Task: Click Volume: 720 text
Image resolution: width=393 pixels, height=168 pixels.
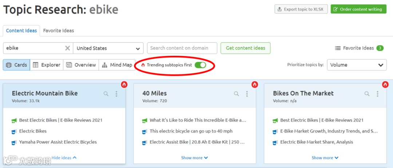Action: pos(155,101)
